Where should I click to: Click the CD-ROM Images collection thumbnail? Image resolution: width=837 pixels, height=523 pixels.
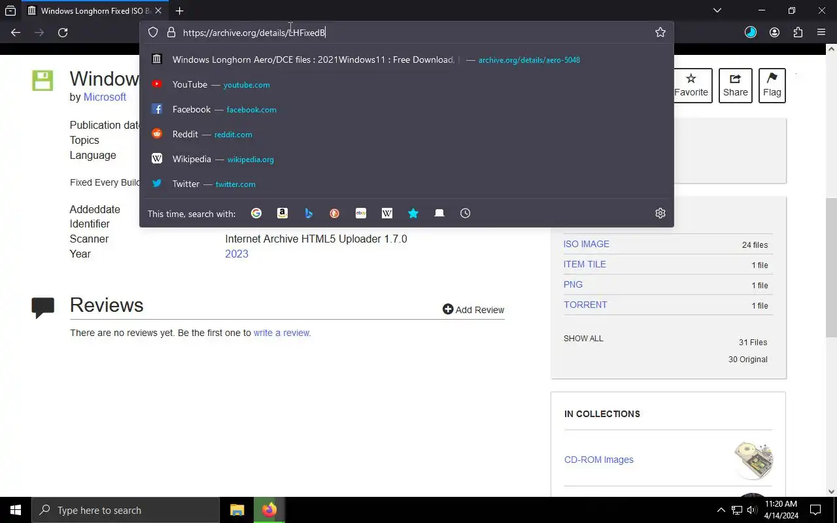click(x=753, y=460)
